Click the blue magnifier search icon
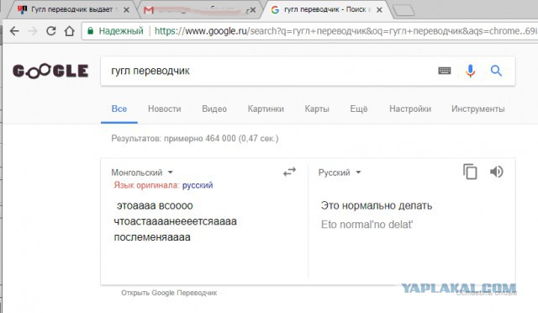The height and width of the screenshot is (313, 538). 496,71
